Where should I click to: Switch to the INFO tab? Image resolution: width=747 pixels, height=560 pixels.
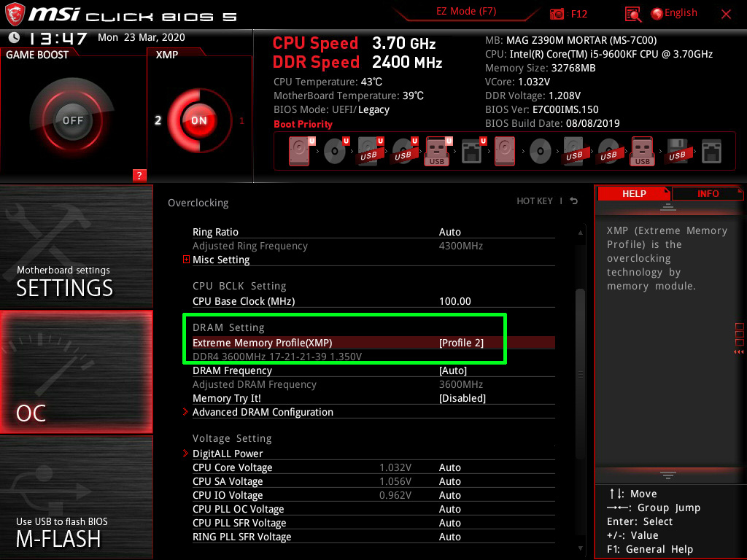708,194
